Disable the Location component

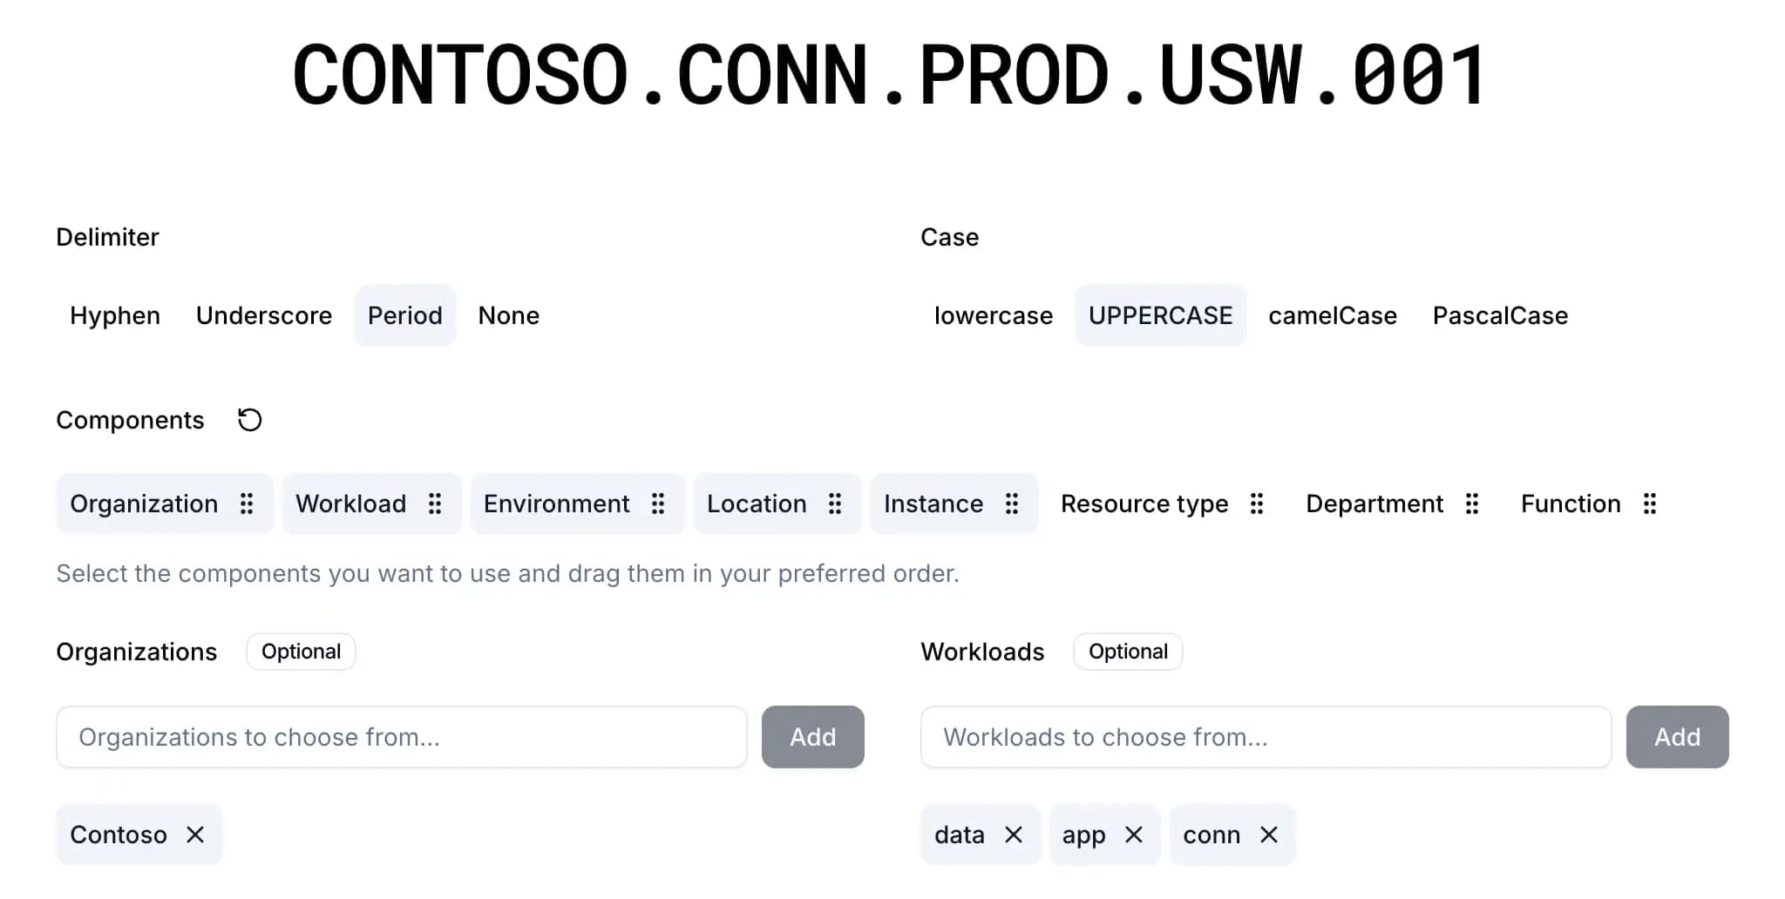[x=756, y=504]
